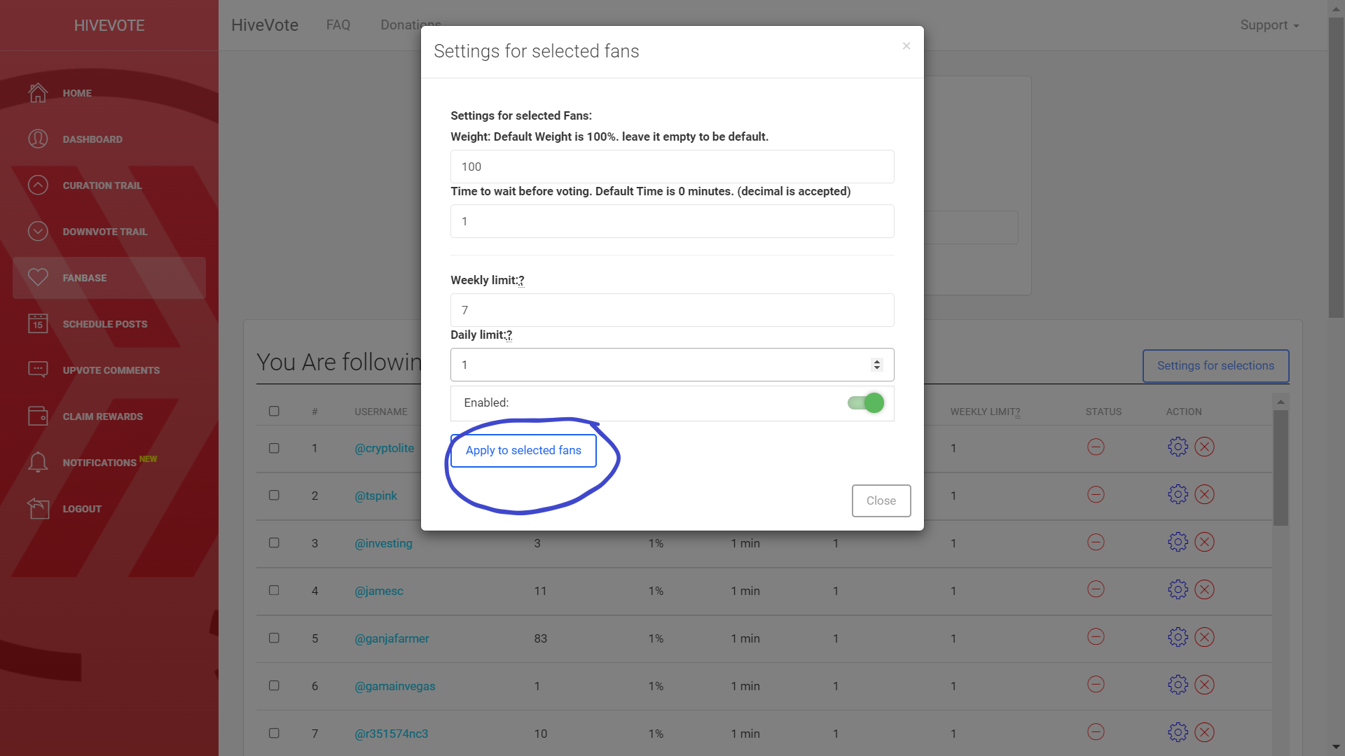Click the Schedule Posts calendar icon

(38, 323)
